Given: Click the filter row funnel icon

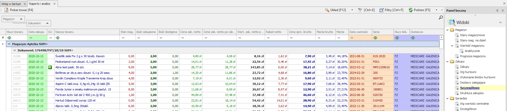Looking at the screenshot, I should coord(3,38).
